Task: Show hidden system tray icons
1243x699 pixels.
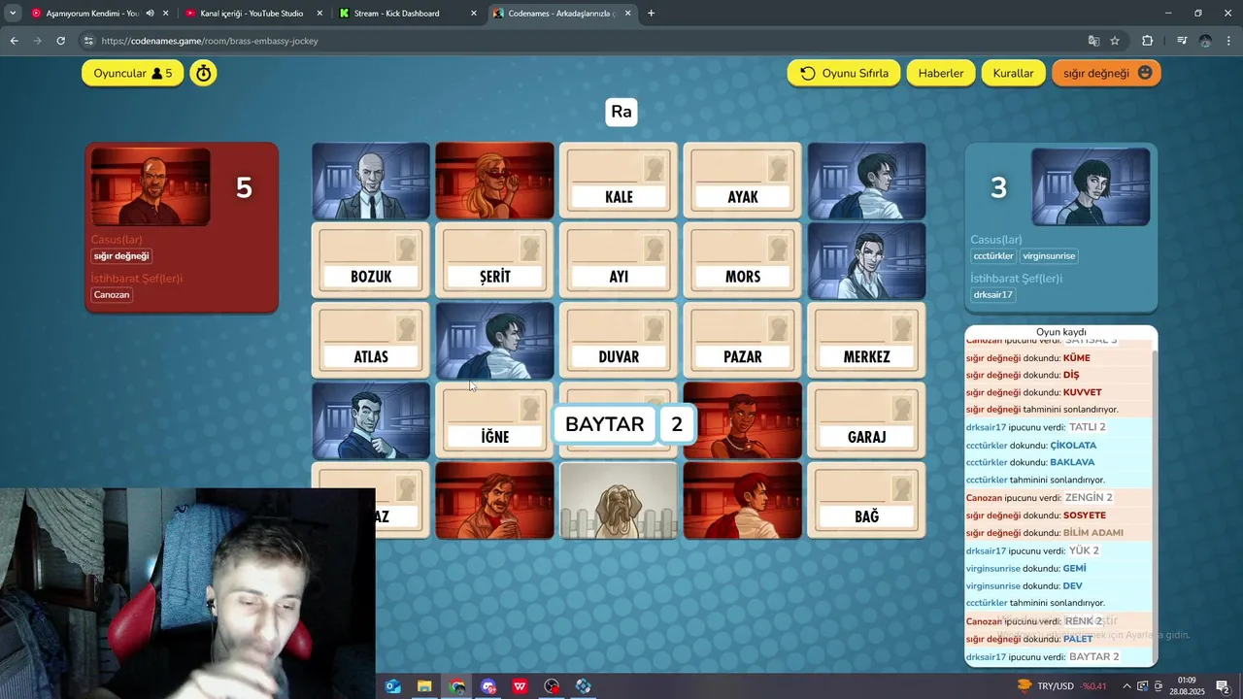Action: [x=1126, y=686]
